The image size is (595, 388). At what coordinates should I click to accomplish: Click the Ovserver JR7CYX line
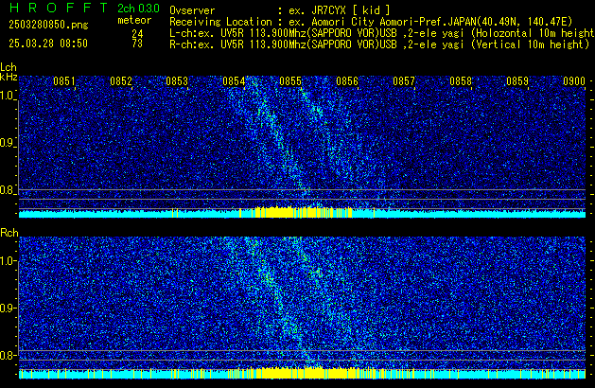tap(280, 10)
